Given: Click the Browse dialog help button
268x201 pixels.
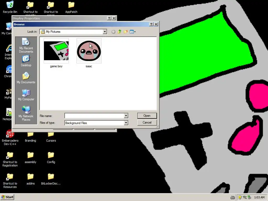Looking at the screenshot, I should (x=151, y=24).
